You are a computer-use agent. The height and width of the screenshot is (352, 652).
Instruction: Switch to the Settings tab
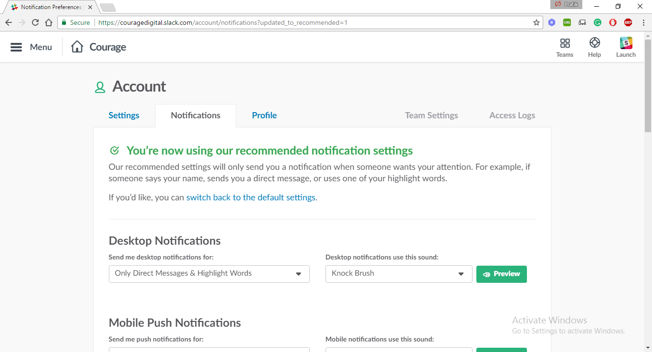coord(124,115)
